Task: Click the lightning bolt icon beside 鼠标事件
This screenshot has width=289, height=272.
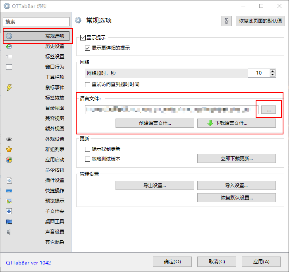Action: (x=9, y=88)
